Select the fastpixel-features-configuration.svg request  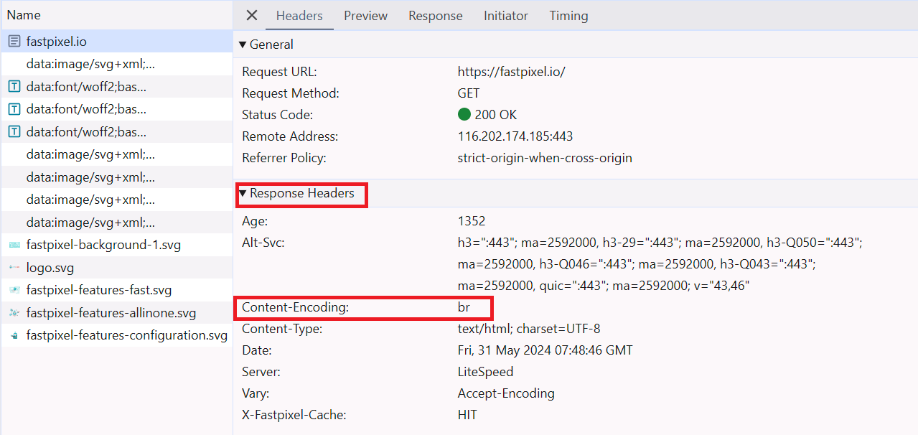click(x=126, y=335)
